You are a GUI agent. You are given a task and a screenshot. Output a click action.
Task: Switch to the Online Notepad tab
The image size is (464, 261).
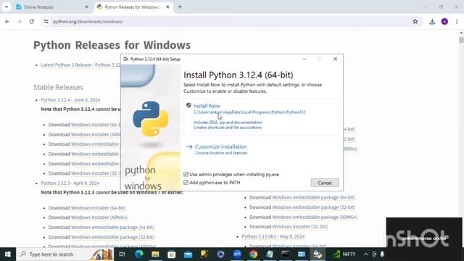pyautogui.click(x=52, y=7)
